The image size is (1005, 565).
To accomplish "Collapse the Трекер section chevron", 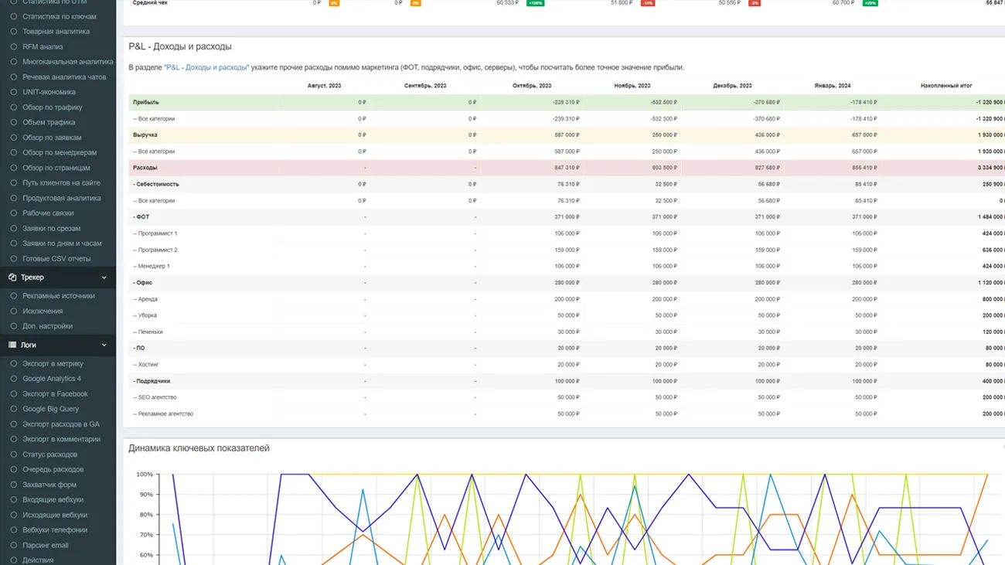I will tap(104, 277).
